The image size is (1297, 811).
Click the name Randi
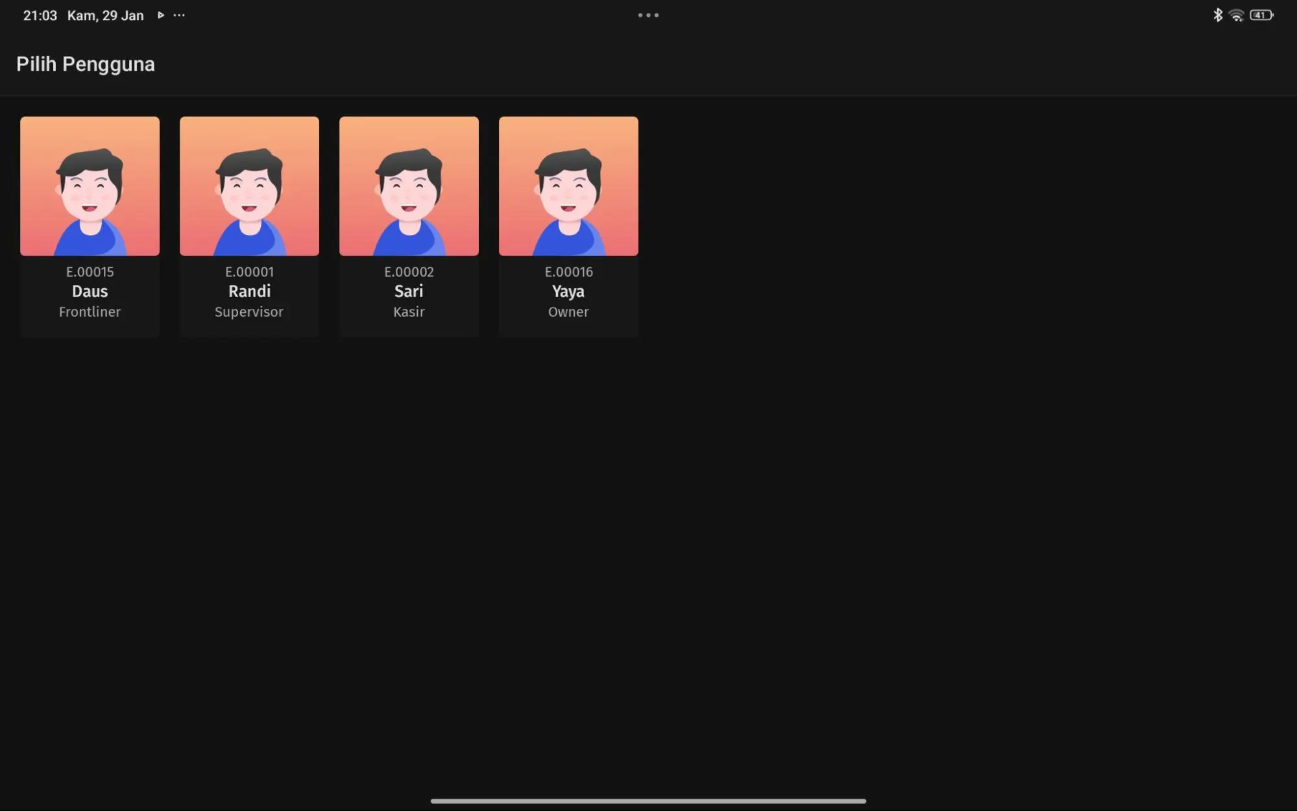[x=249, y=291]
